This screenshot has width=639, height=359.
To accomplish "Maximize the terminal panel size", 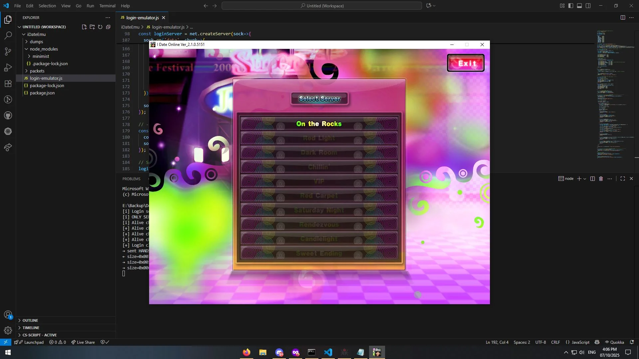I will 623,179.
